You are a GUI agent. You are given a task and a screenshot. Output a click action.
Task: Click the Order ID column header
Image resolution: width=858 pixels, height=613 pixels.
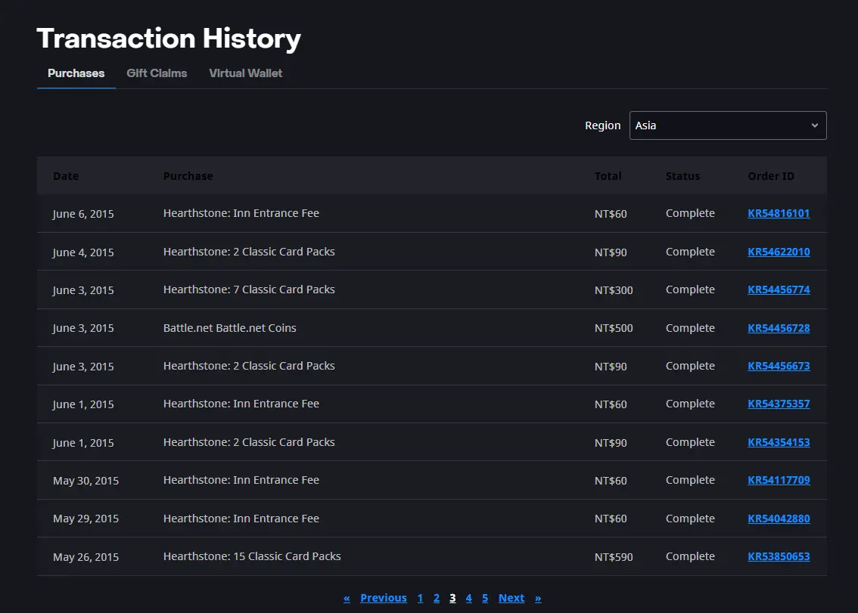coord(771,176)
